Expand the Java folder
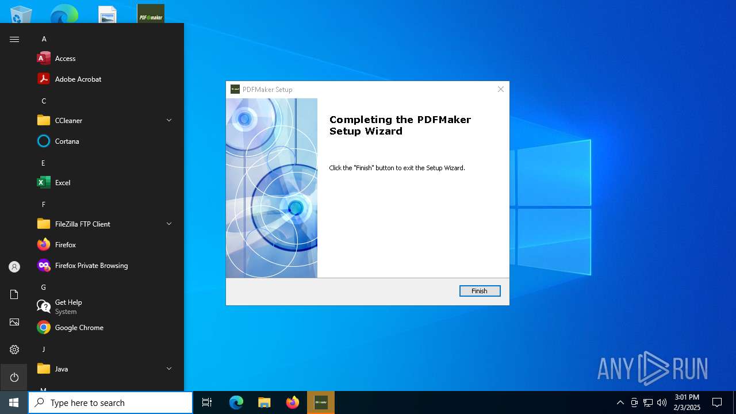This screenshot has height=414, width=736. (169, 369)
